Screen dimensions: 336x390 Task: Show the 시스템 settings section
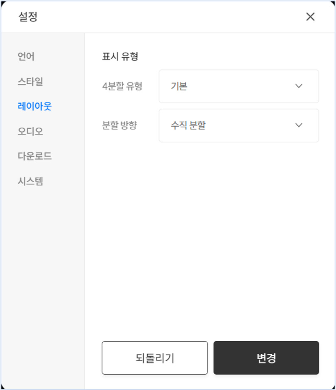[x=30, y=181]
